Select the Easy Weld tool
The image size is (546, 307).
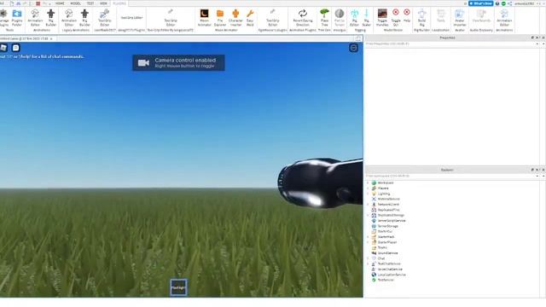point(250,18)
